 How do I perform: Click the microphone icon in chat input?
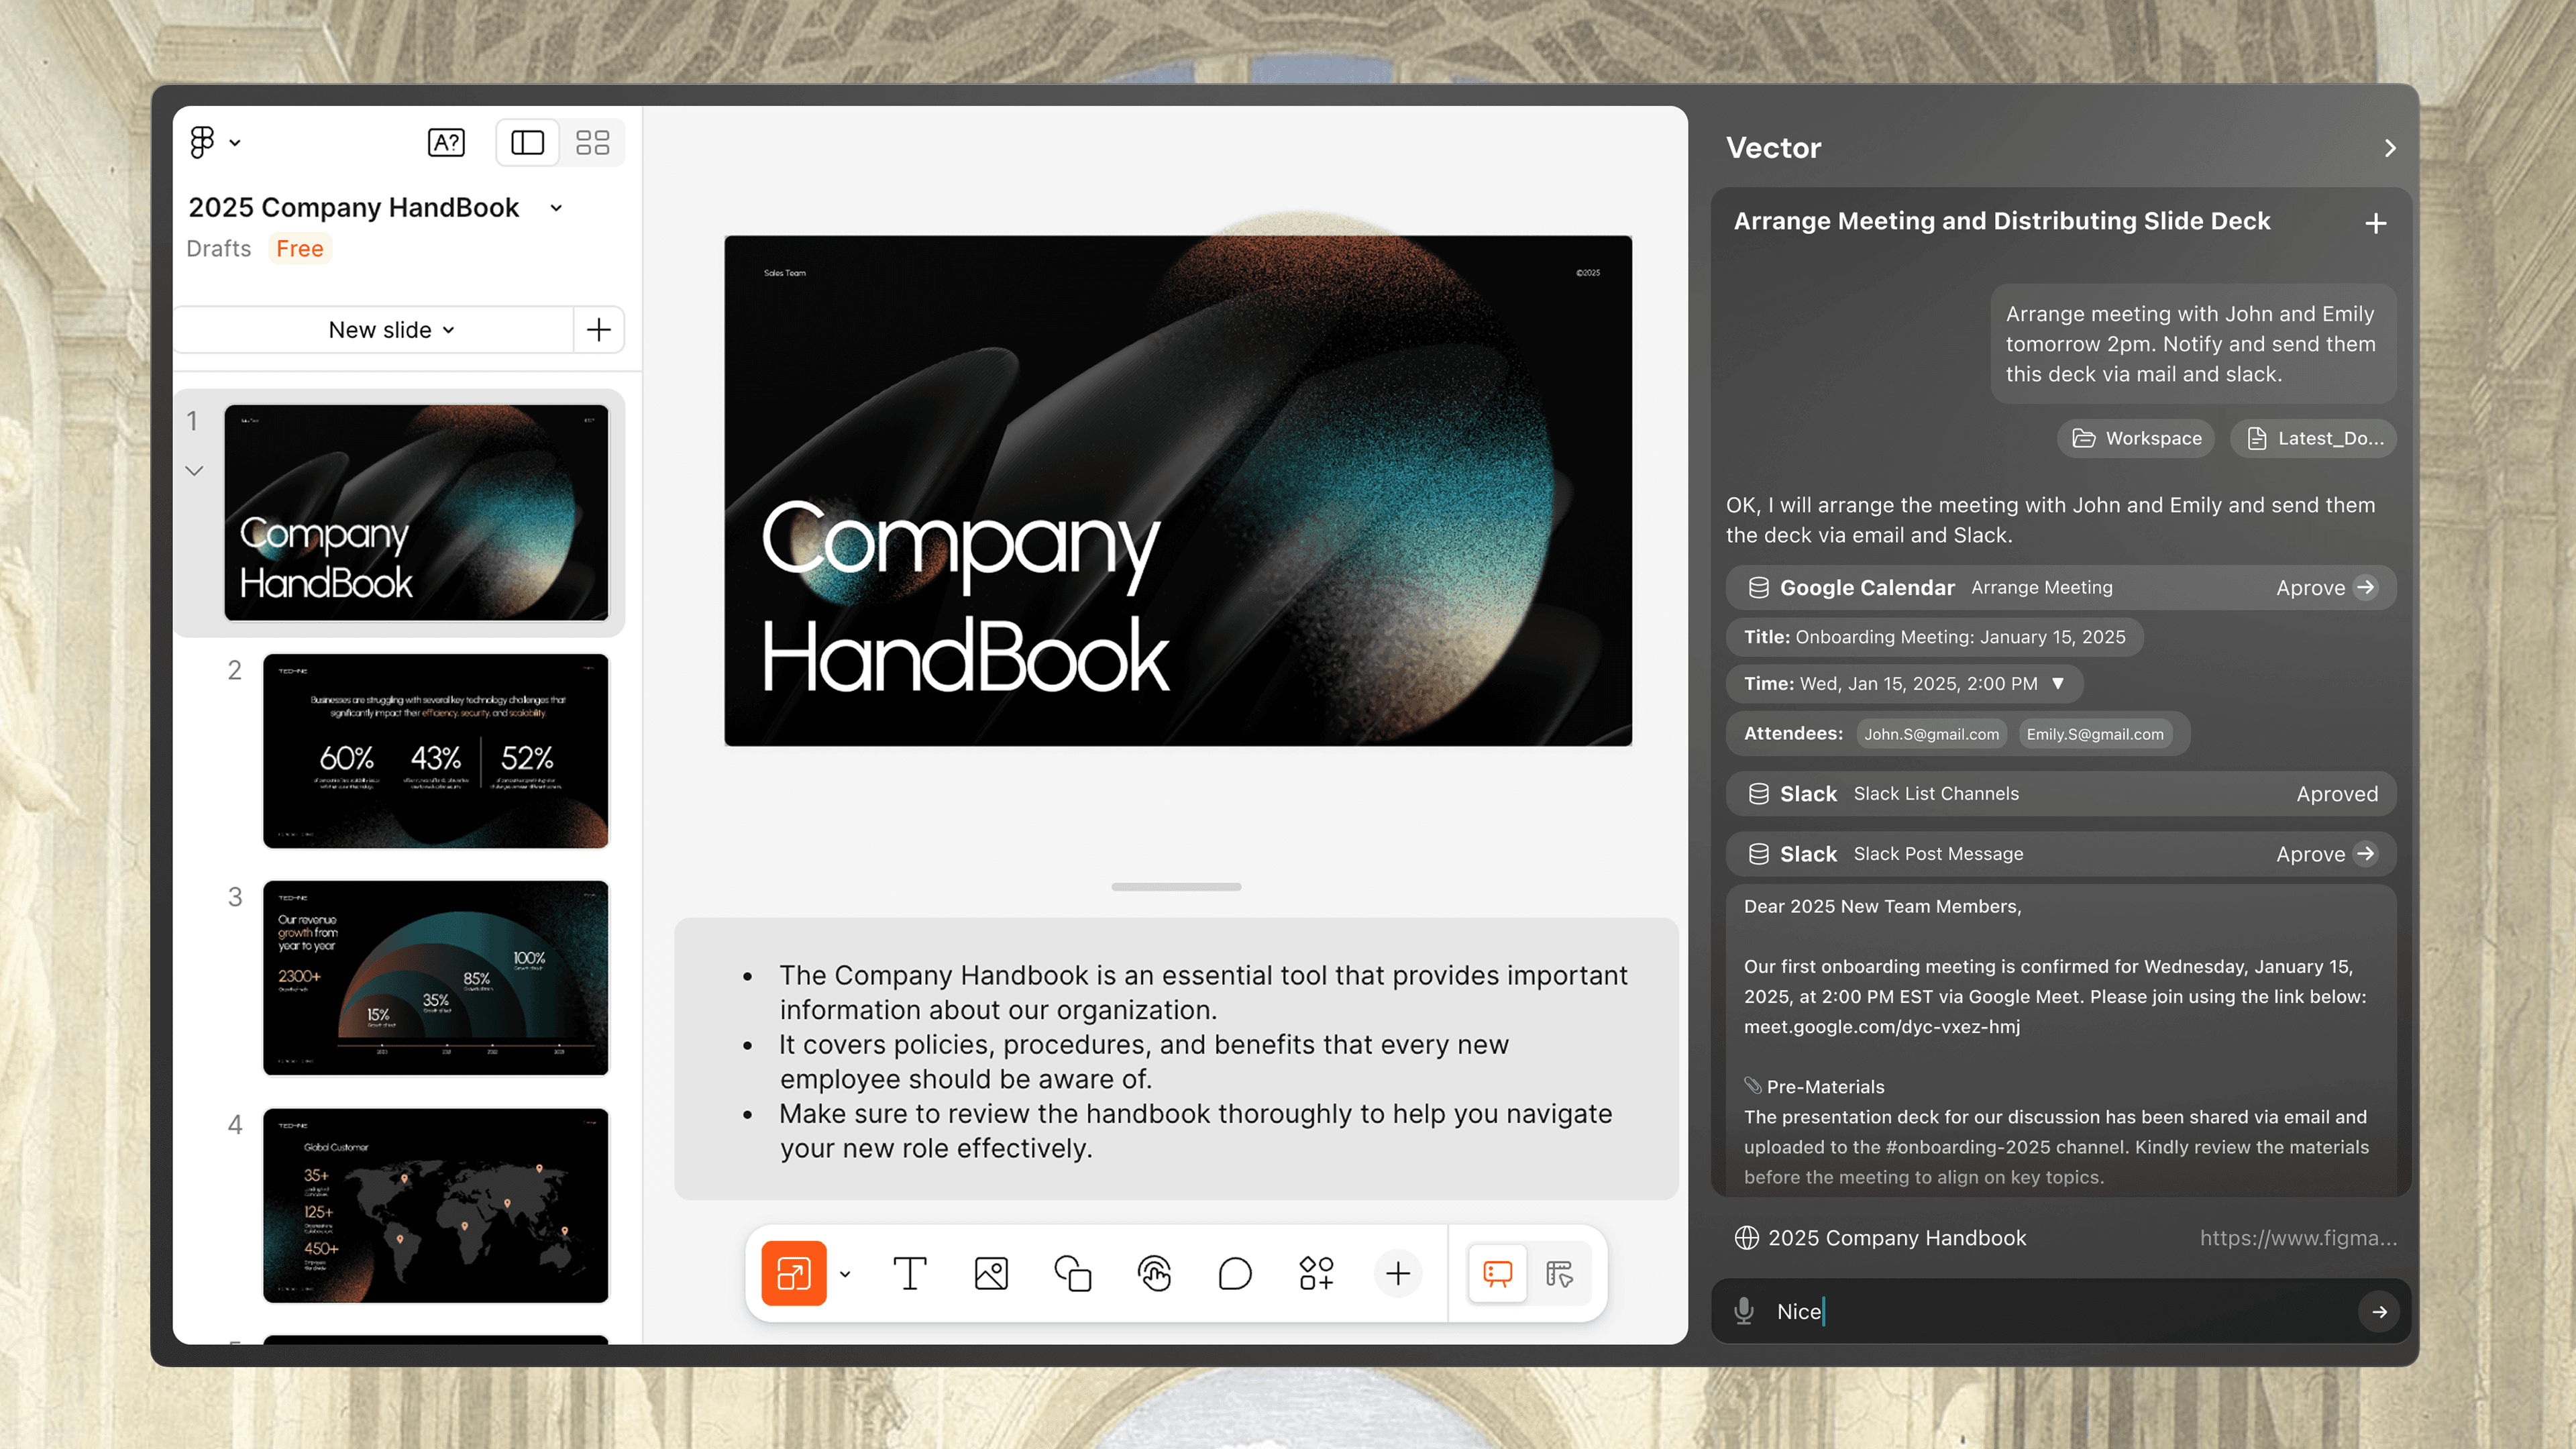click(x=1744, y=1311)
